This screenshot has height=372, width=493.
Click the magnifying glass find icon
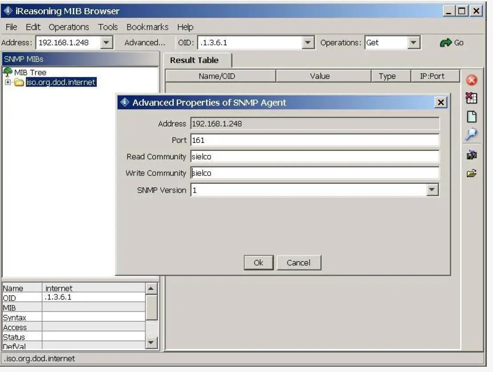coord(471,134)
